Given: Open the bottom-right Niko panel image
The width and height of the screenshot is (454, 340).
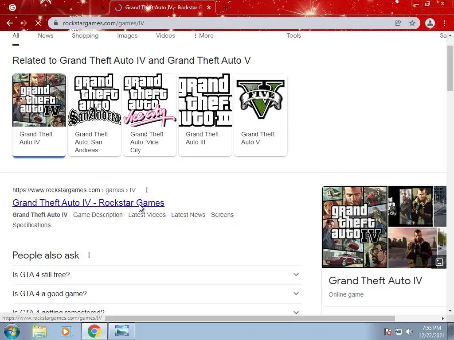Looking at the screenshot, I should pos(412,248).
